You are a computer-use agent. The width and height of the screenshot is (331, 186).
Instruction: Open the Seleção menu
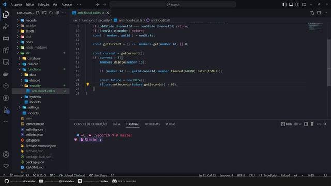43,5
